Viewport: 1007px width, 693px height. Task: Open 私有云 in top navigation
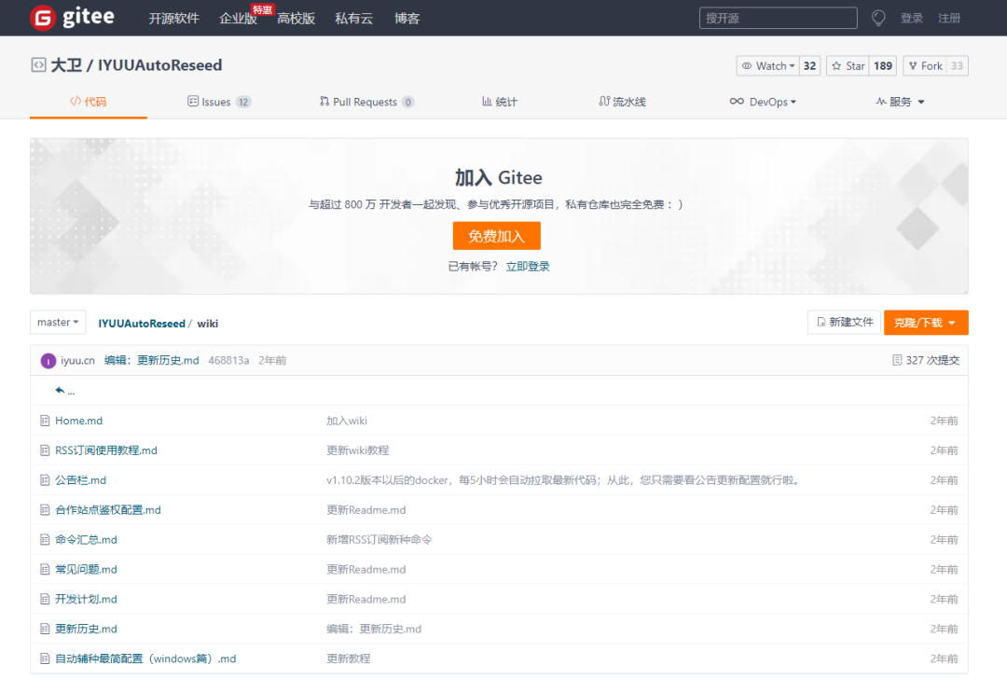[x=354, y=19]
